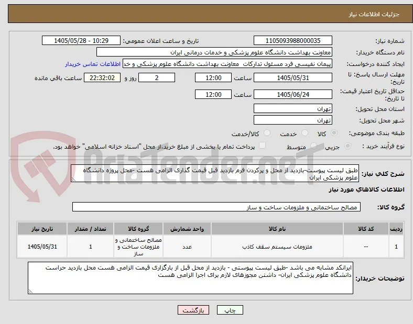Click the response deadline time 12:00 field
This screenshot has width=413, height=324.
(213, 78)
